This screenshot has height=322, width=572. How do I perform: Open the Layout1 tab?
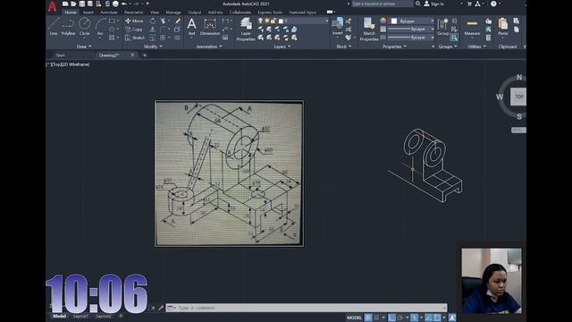[81, 316]
